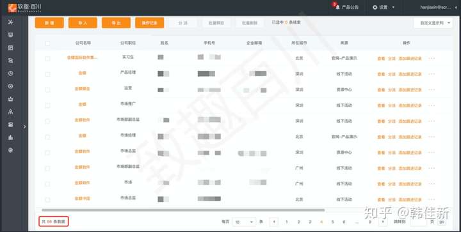Screen dimensions: 461x232
Task: Click the orange 导入 button
Action: (x=83, y=22)
